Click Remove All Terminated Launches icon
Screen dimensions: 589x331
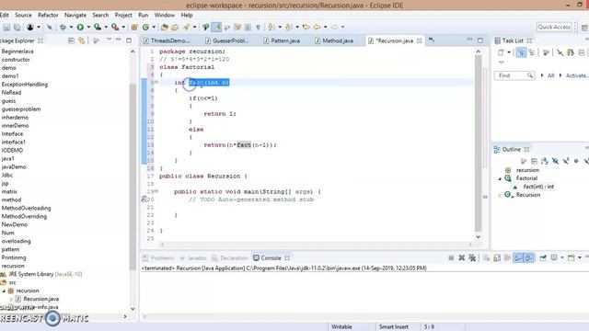point(472,257)
